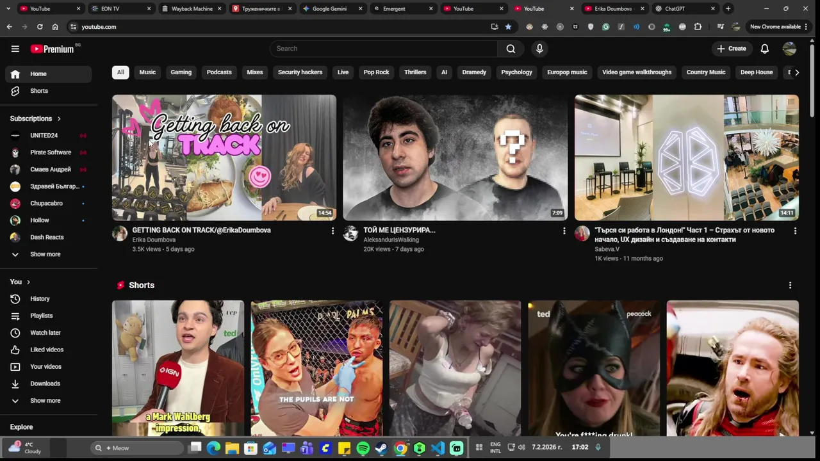Screen dimensions: 820x461
Task: Switch to the ChatGPT tab
Action: (x=684, y=9)
